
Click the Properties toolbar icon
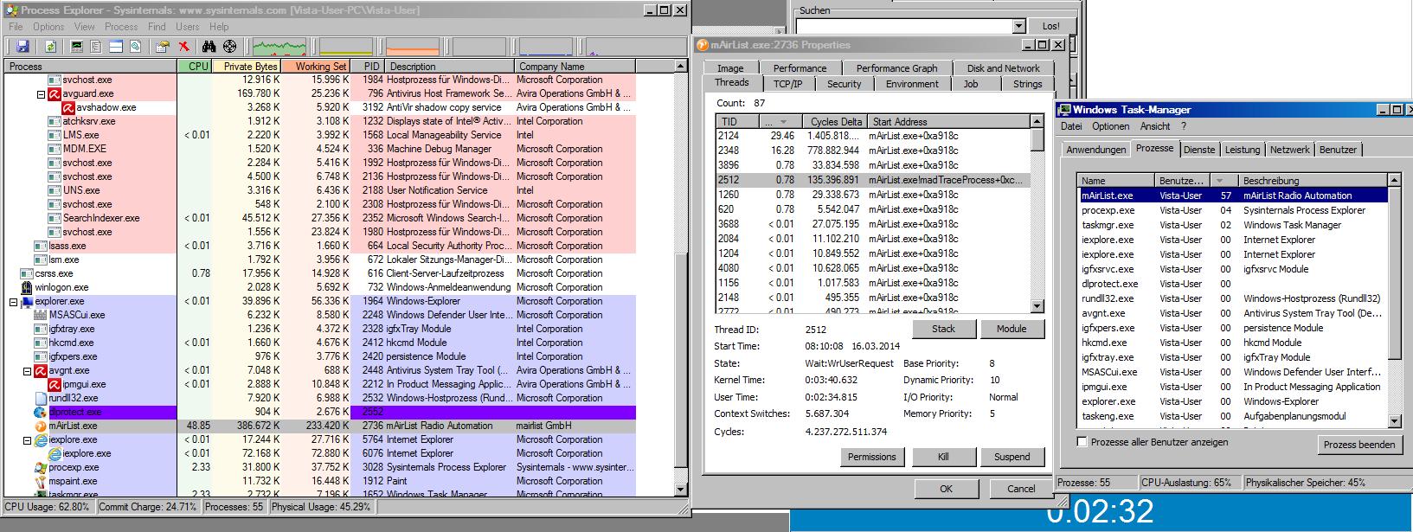162,47
